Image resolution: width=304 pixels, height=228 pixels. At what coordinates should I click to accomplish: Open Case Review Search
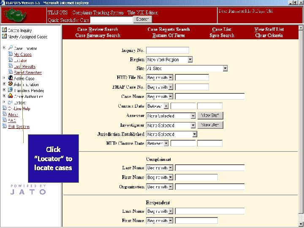pyautogui.click(x=98, y=30)
